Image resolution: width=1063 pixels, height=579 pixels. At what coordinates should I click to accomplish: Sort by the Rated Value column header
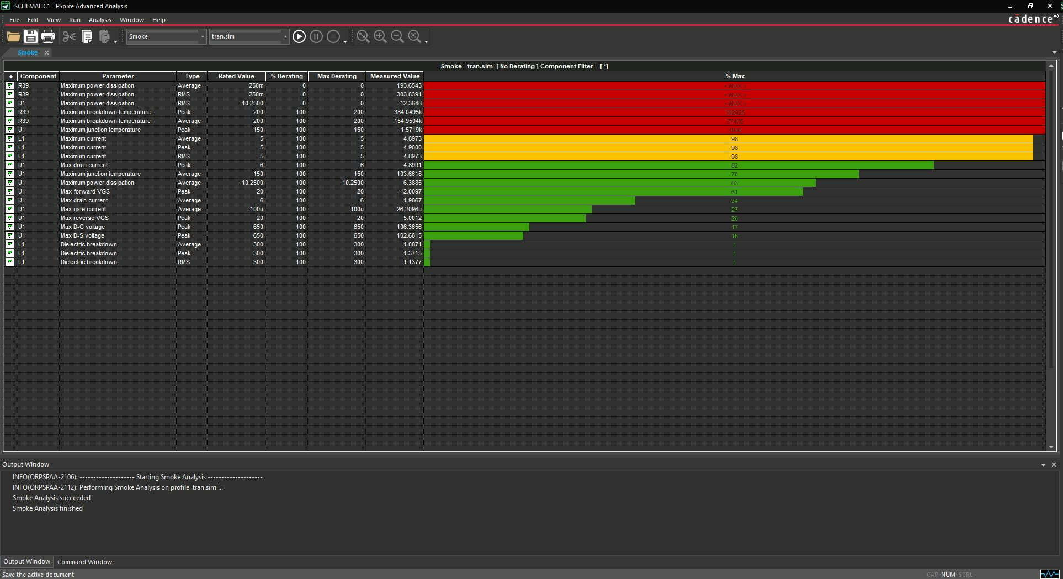pyautogui.click(x=236, y=76)
